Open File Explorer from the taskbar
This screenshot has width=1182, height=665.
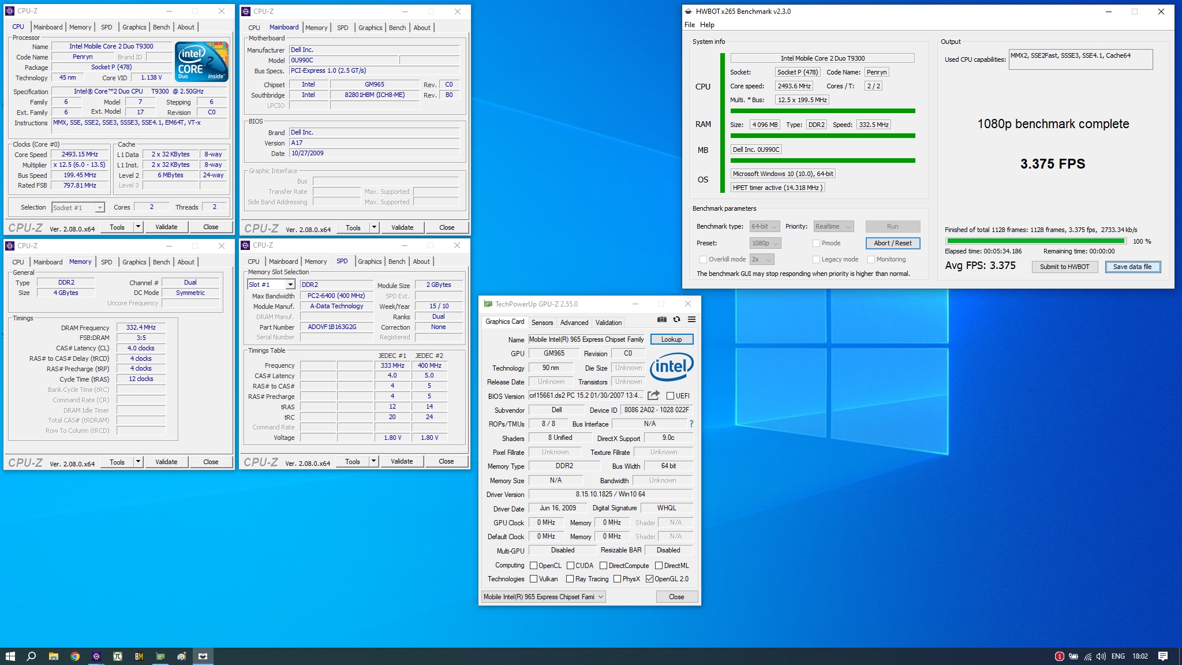pyautogui.click(x=54, y=656)
